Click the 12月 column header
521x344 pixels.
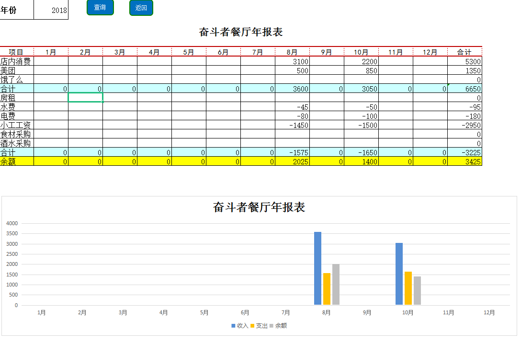tap(430, 52)
